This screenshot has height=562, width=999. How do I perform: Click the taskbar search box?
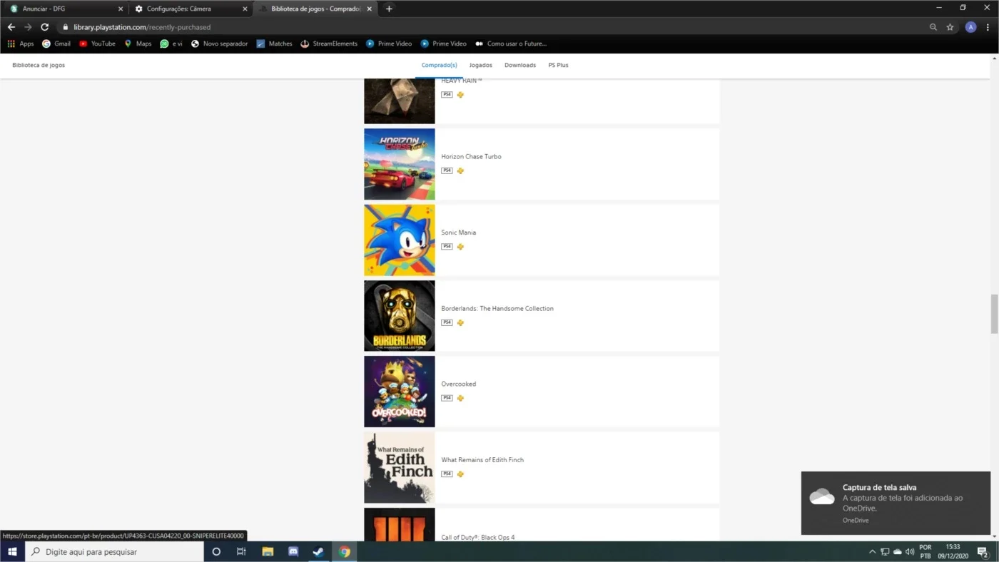point(114,551)
